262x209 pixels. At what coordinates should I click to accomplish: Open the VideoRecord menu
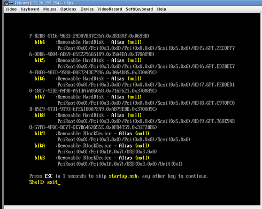pyautogui.click(x=110, y=9)
